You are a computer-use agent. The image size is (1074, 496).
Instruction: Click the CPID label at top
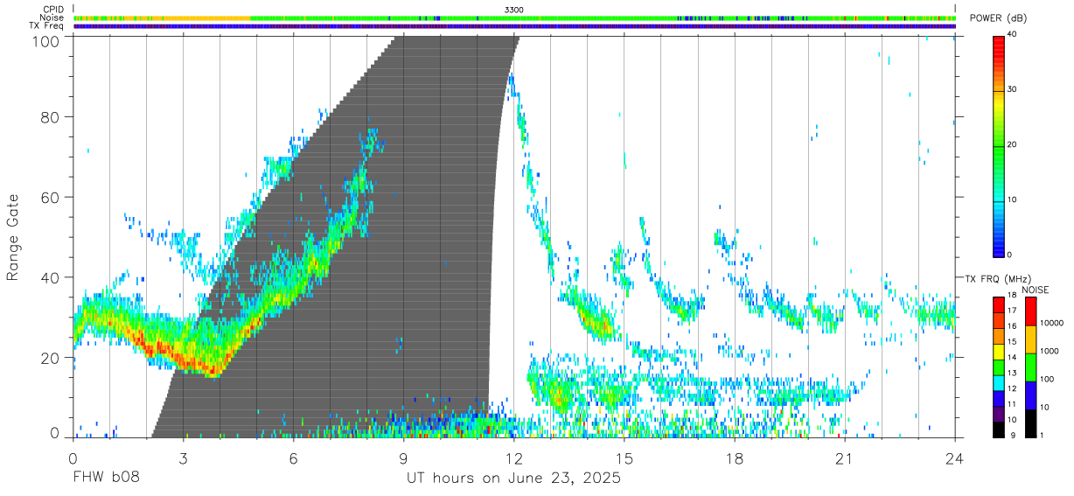[52, 9]
